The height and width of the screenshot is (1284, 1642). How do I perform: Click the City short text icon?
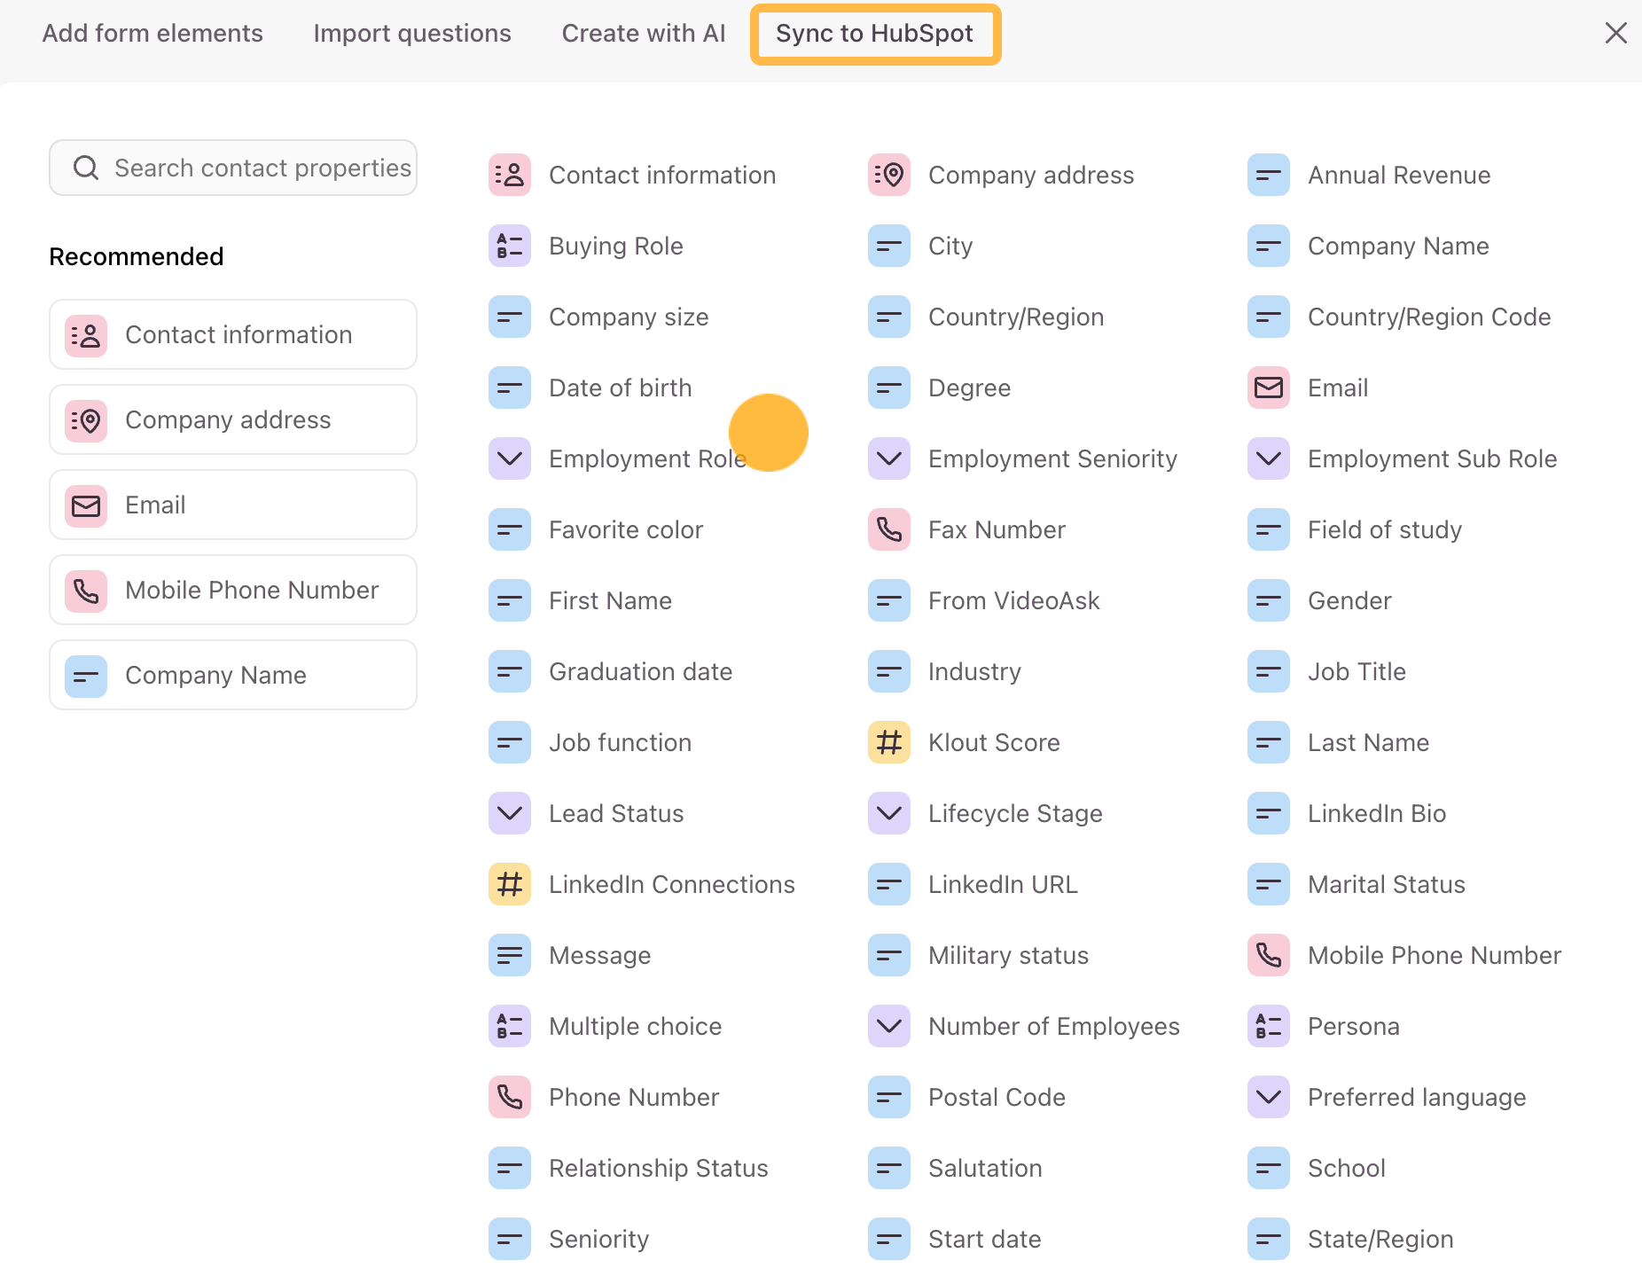pos(889,246)
